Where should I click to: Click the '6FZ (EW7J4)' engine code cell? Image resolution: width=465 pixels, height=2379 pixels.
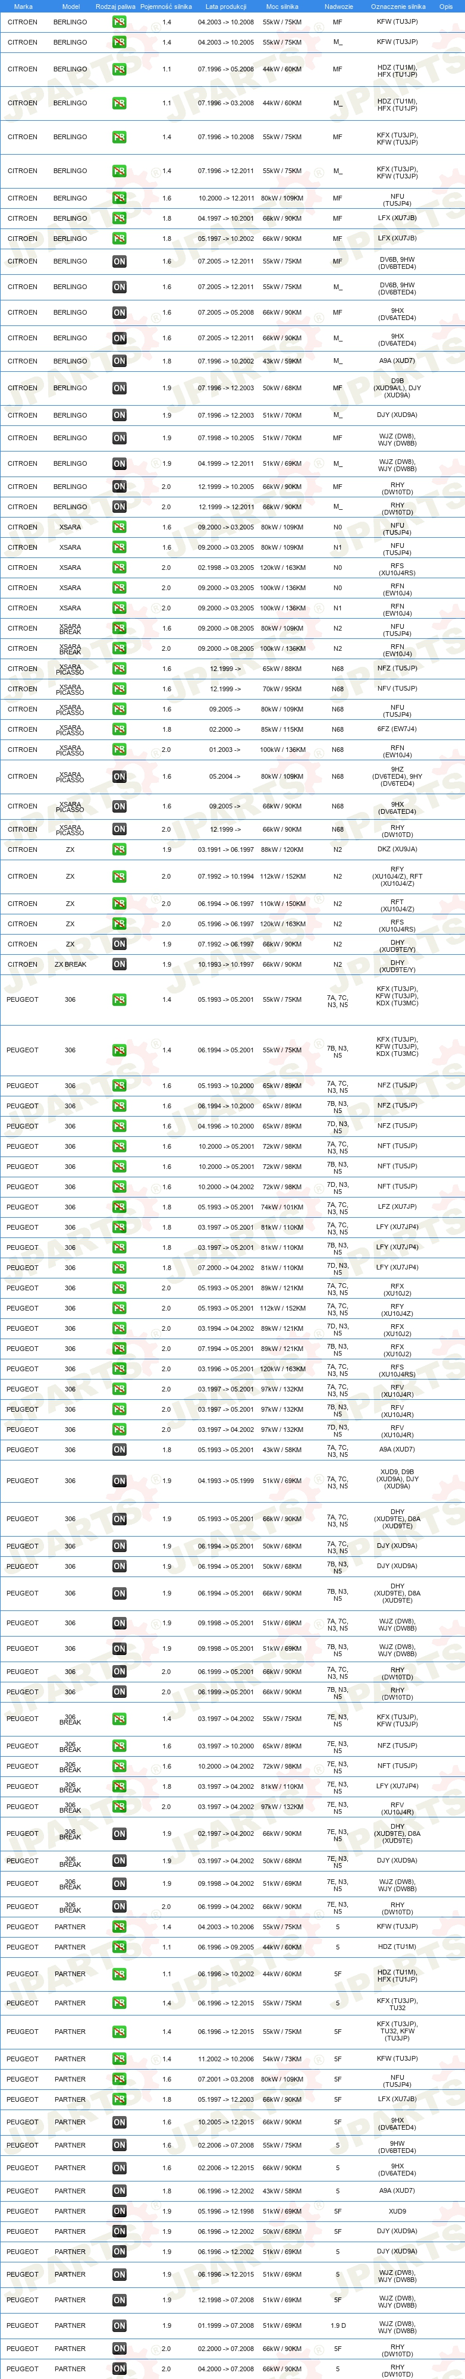point(397,729)
